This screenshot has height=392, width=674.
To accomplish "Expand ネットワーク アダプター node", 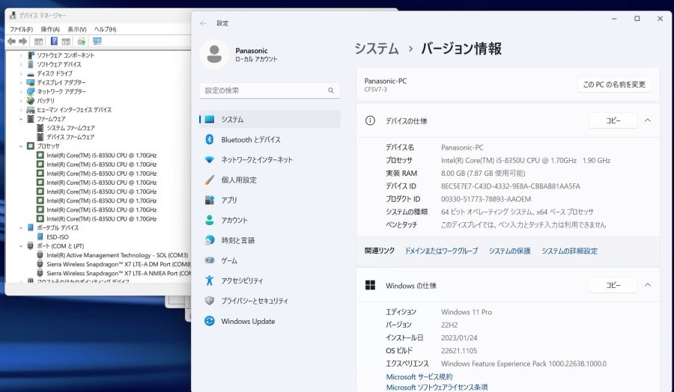I will point(21,91).
